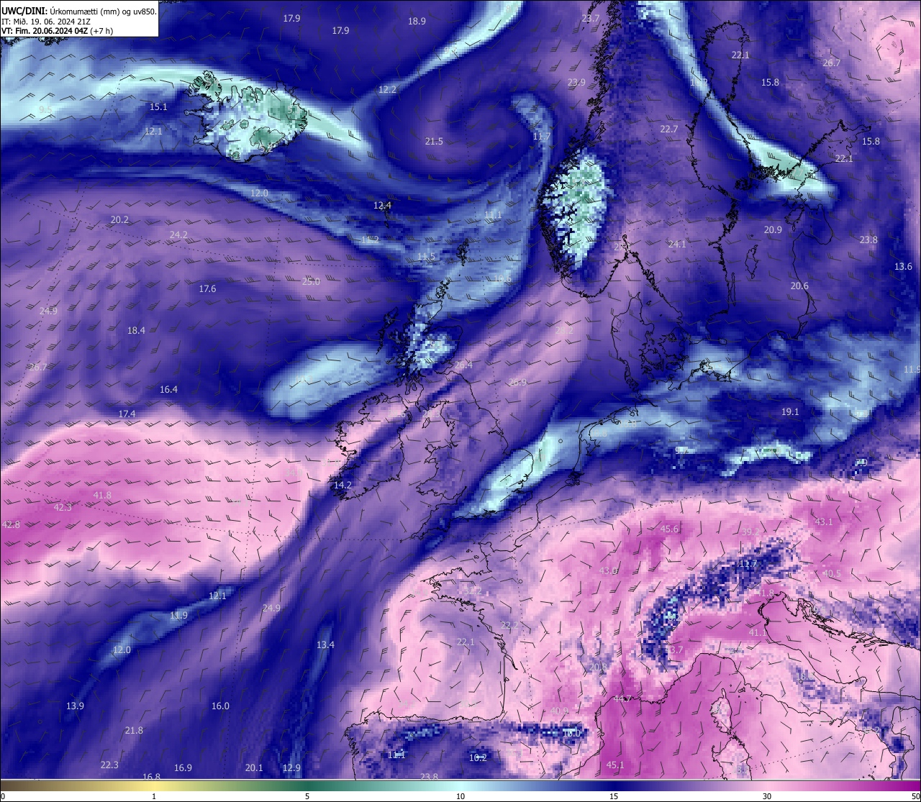921x802 pixels.
Task: Click the 23.7 value near the top
Action: pos(590,19)
